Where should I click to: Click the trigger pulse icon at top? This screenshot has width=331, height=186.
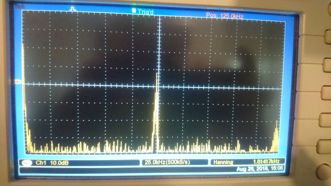[73, 9]
